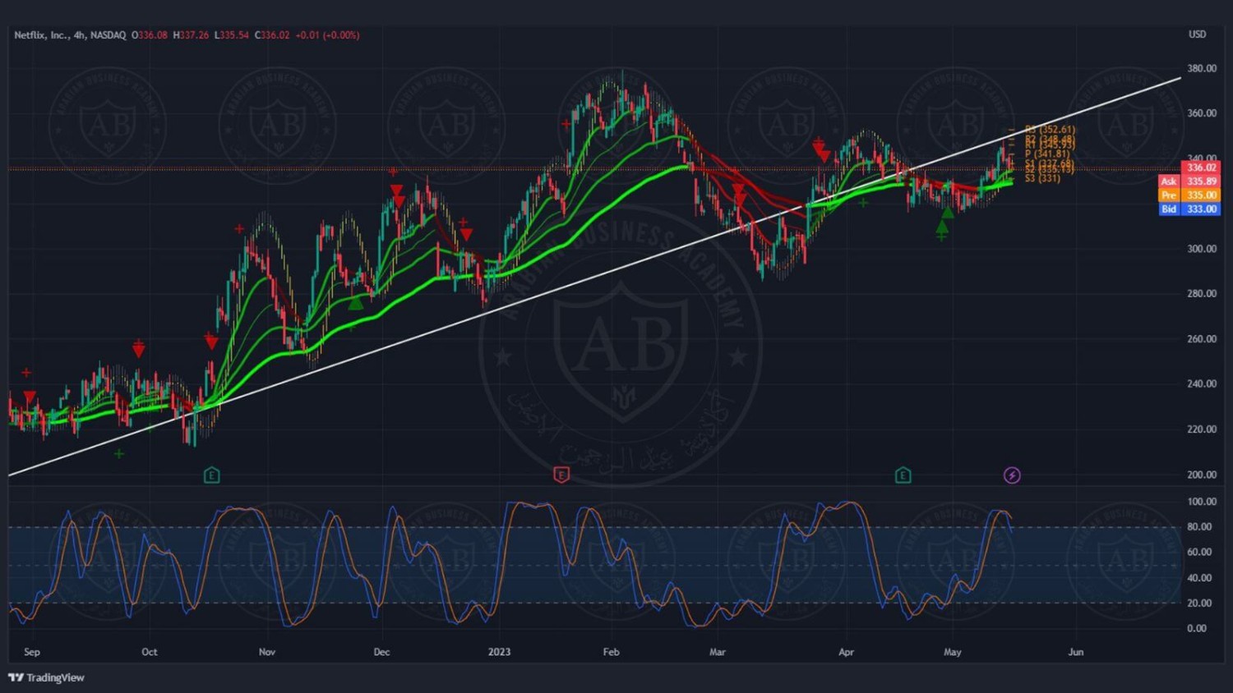
Task: Open the green earnings marker near late April
Action: coord(903,475)
